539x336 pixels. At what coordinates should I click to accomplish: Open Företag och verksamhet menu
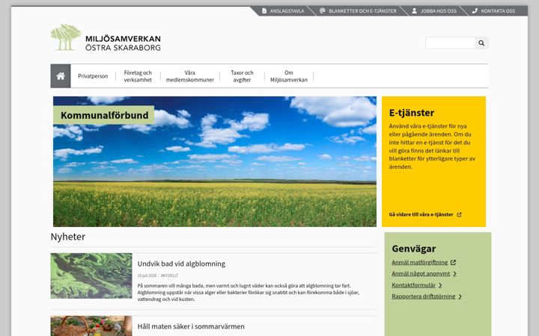coord(138,76)
